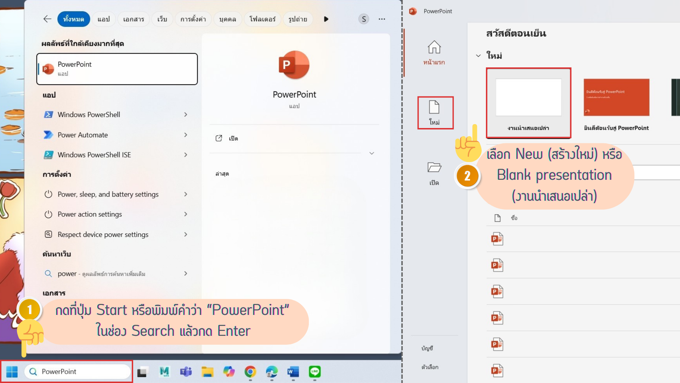Expand the power web search chevron
The width and height of the screenshot is (680, 383).
(186, 274)
